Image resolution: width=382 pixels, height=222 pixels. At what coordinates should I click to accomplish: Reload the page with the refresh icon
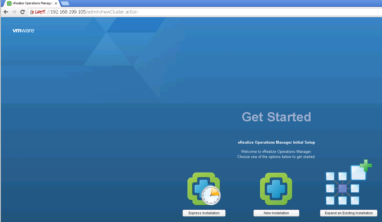pyautogui.click(x=22, y=12)
